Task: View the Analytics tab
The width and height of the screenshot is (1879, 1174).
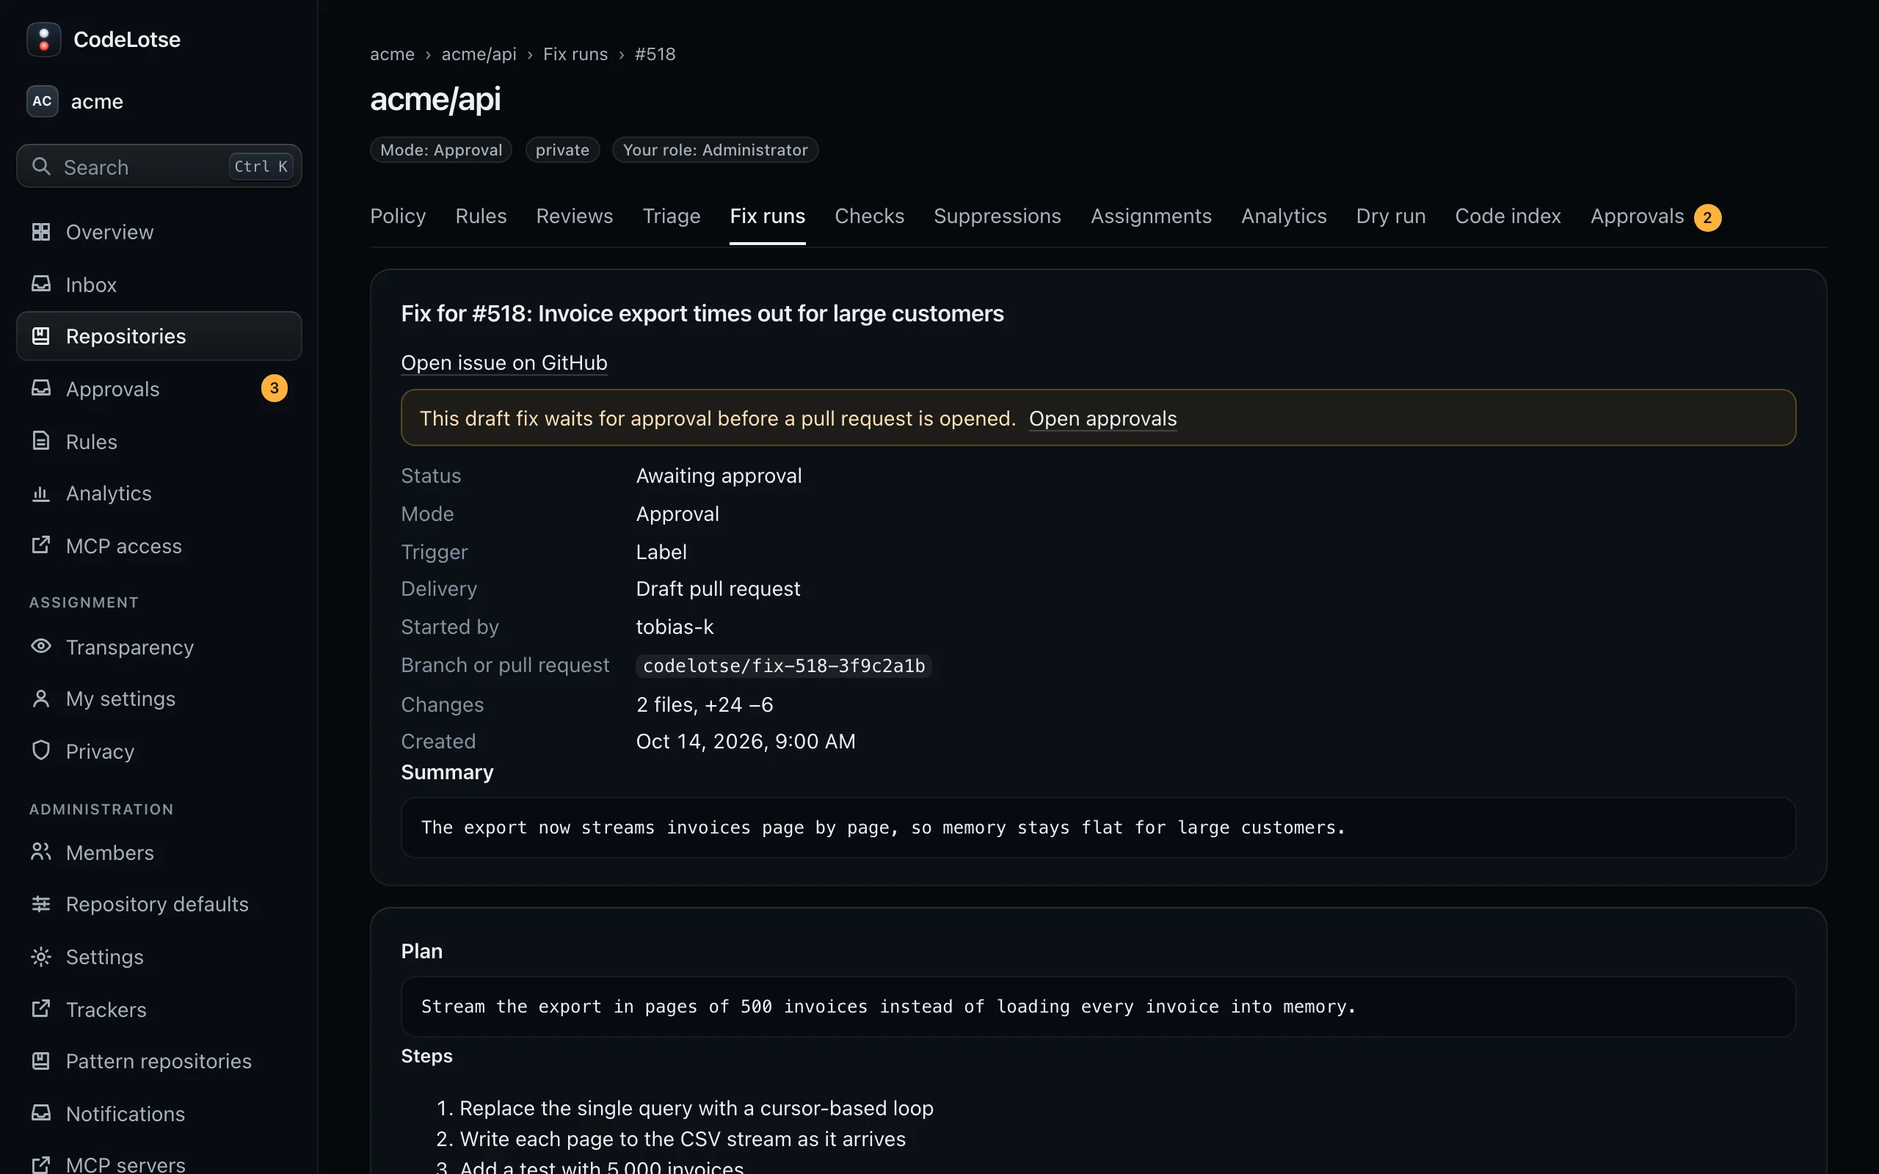Action: (x=1284, y=216)
